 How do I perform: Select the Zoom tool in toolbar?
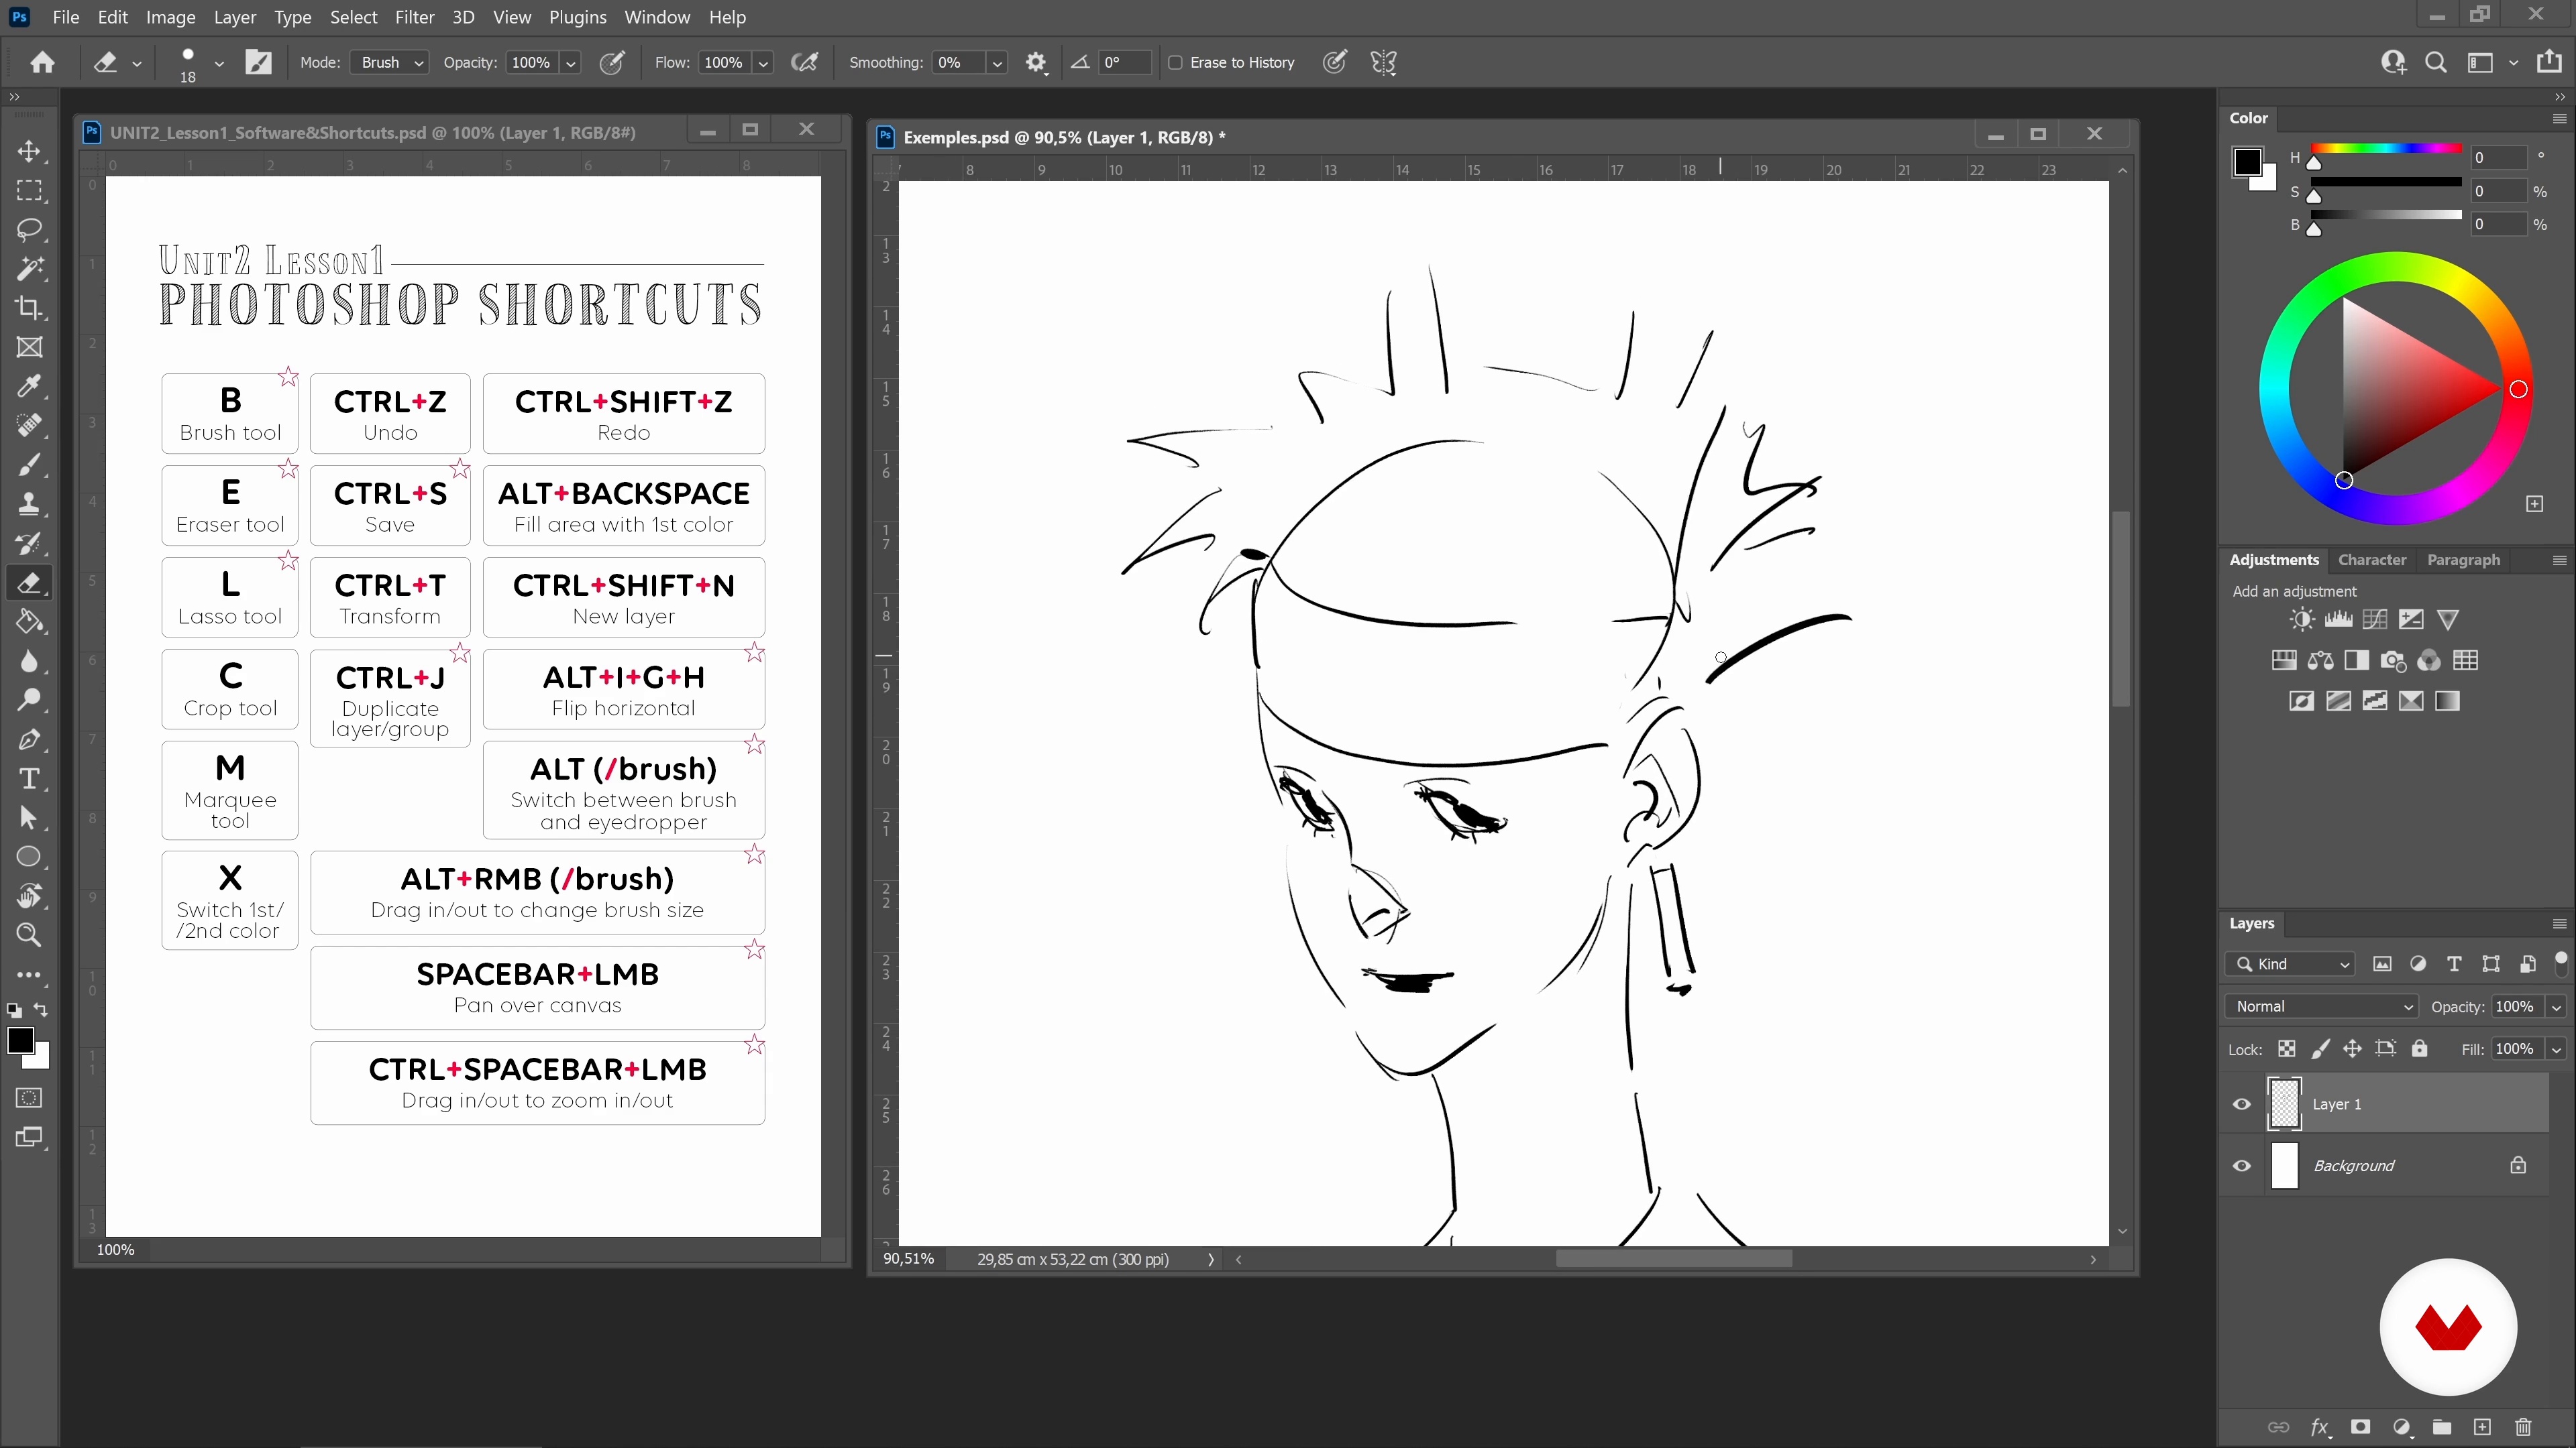(x=29, y=935)
